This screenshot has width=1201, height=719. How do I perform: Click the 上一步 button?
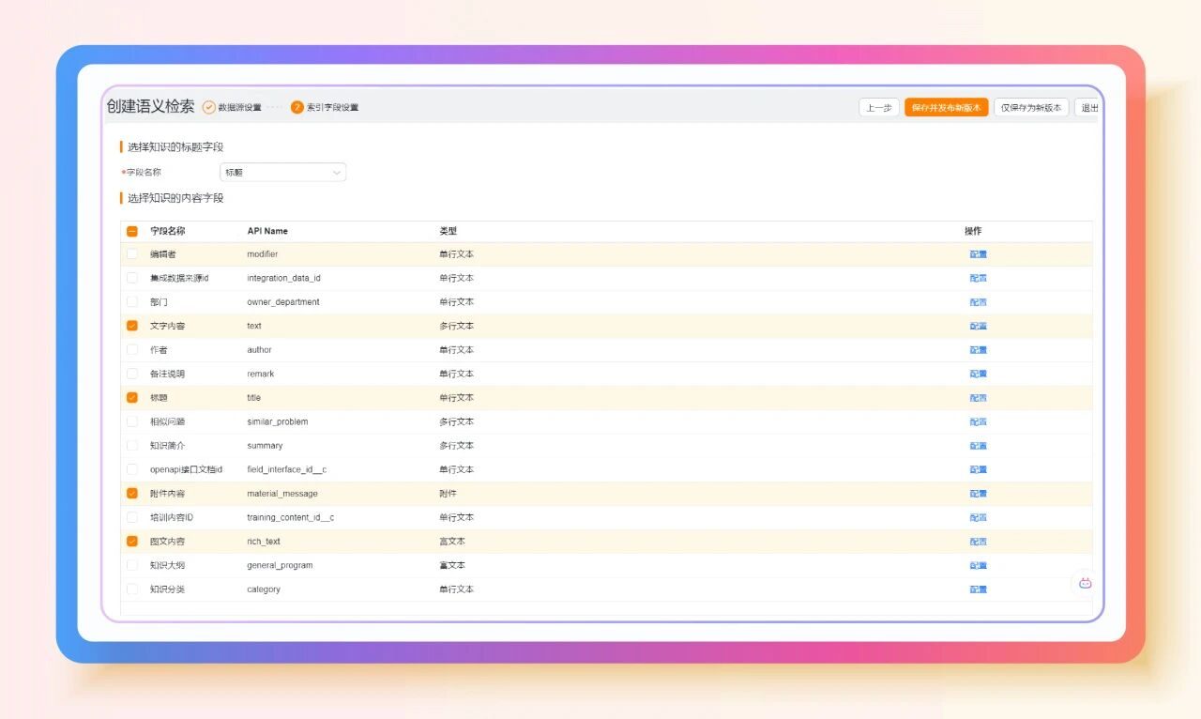879,108
